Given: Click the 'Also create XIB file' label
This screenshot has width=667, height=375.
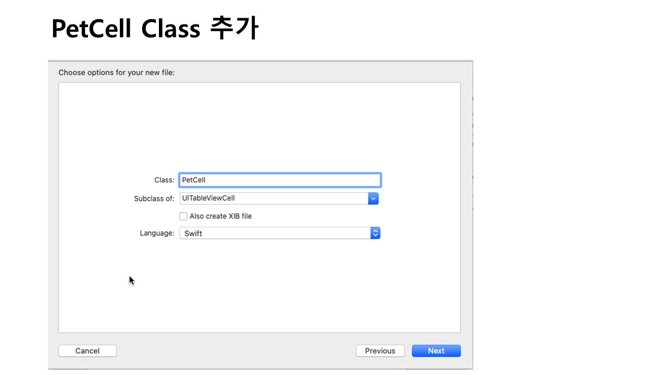Looking at the screenshot, I should (x=220, y=216).
